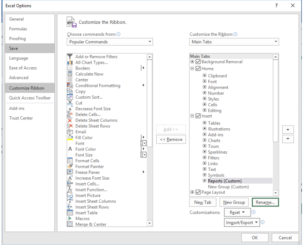Select the Save options category

point(30,48)
